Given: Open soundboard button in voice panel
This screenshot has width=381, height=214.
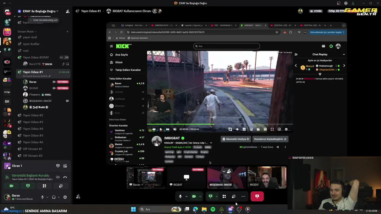Looking at the screenshot, I should point(61,186).
